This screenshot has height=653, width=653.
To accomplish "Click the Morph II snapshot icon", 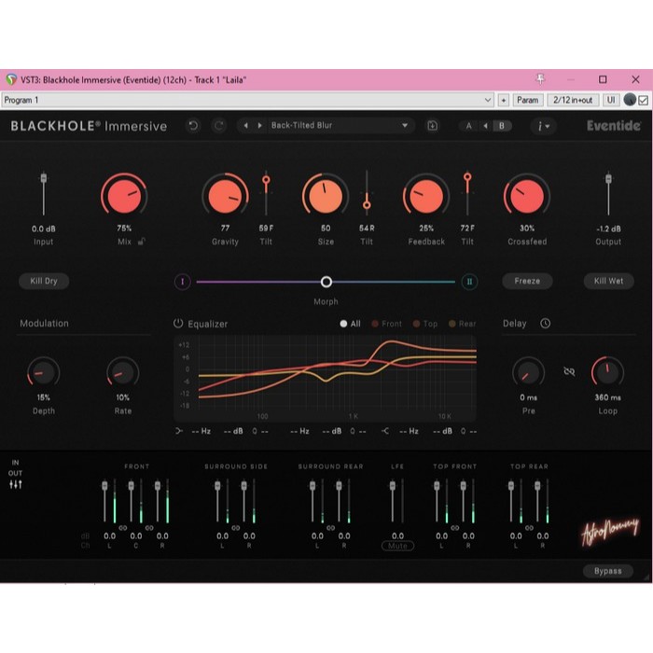I will [x=469, y=282].
